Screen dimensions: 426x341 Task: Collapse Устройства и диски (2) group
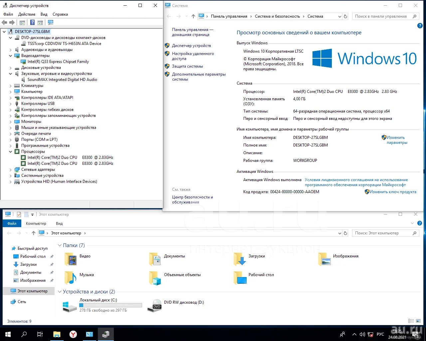[x=60, y=292]
